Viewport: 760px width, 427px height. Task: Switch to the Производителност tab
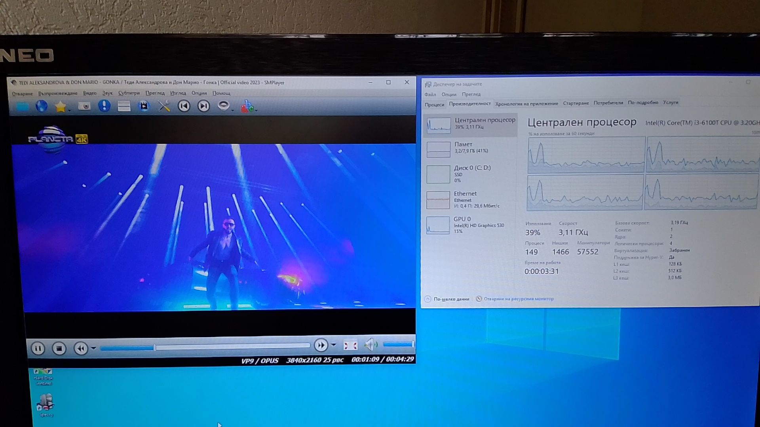coord(470,104)
